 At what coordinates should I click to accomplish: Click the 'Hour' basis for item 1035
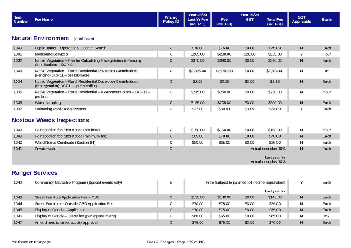tap(327, 92)
